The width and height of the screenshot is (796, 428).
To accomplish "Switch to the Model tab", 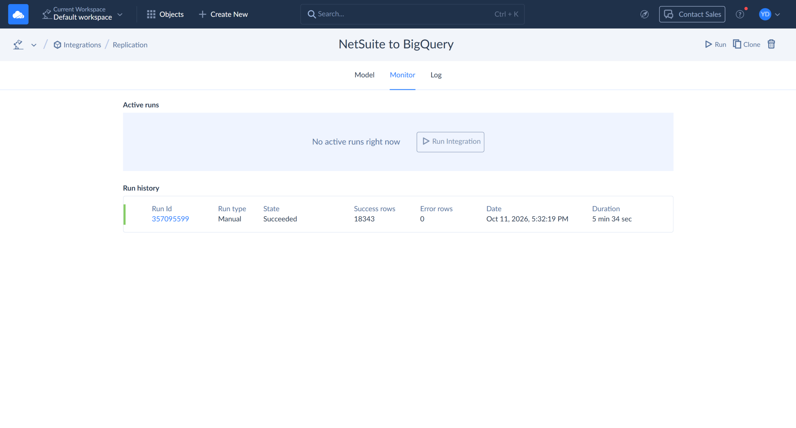I will point(364,75).
